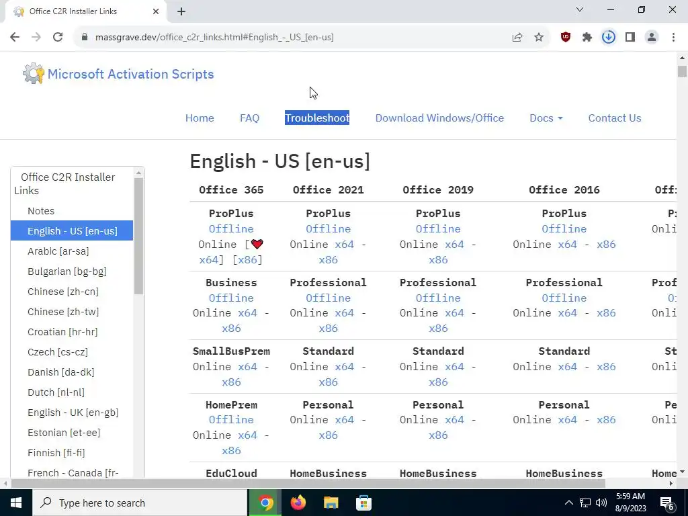
Task: Open the network status tray icon
Action: click(585, 503)
